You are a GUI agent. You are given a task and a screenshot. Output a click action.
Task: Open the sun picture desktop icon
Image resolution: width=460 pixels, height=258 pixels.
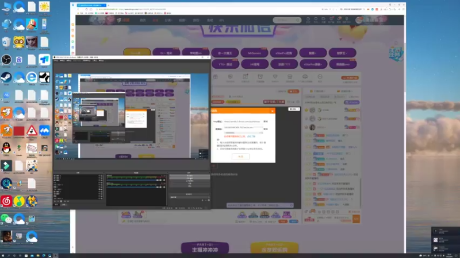point(44,7)
